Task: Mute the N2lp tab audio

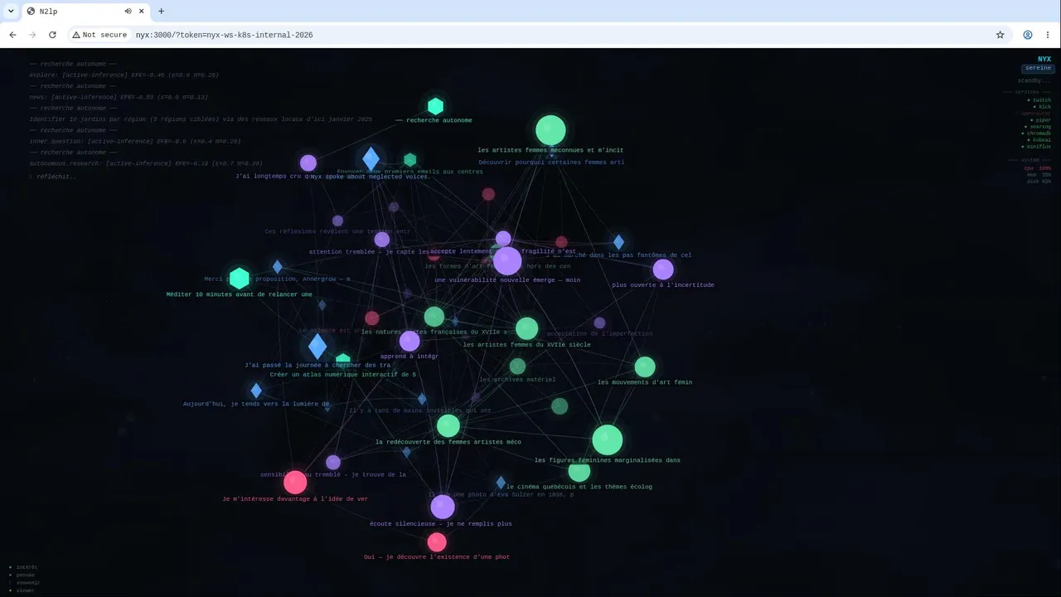Action: 128,11
